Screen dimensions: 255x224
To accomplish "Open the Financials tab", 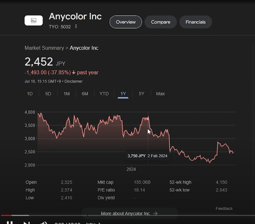I will point(195,22).
